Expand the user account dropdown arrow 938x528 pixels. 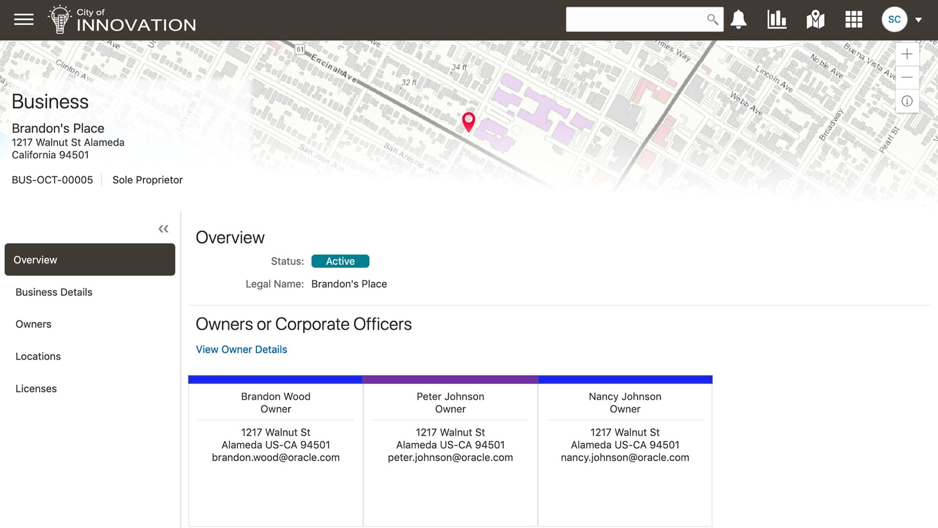click(x=918, y=20)
